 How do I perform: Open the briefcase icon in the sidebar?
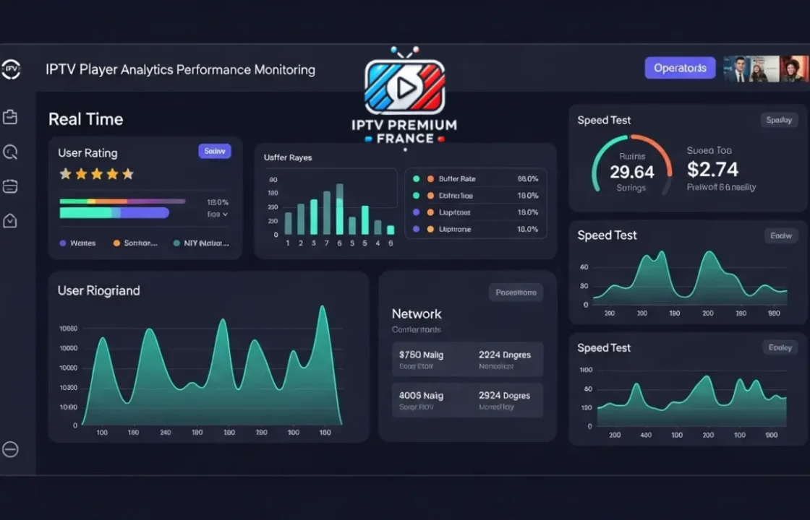click(10, 117)
